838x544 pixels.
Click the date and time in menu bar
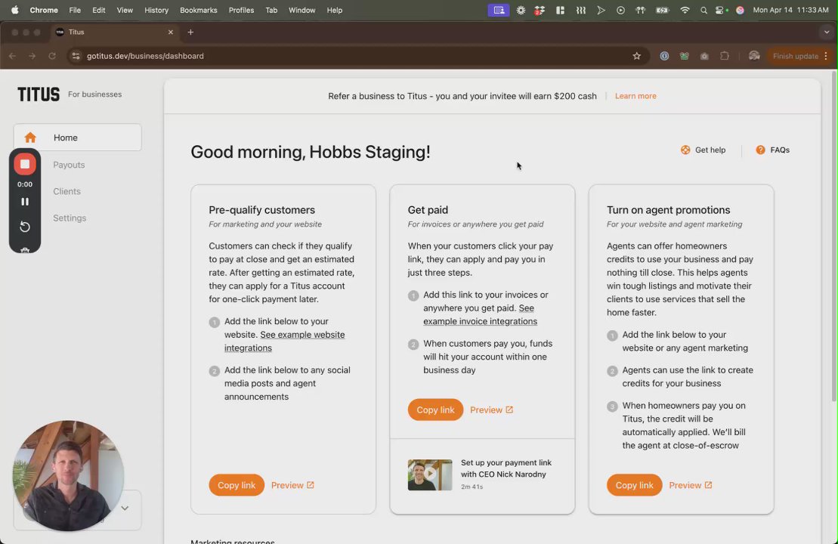click(790, 10)
